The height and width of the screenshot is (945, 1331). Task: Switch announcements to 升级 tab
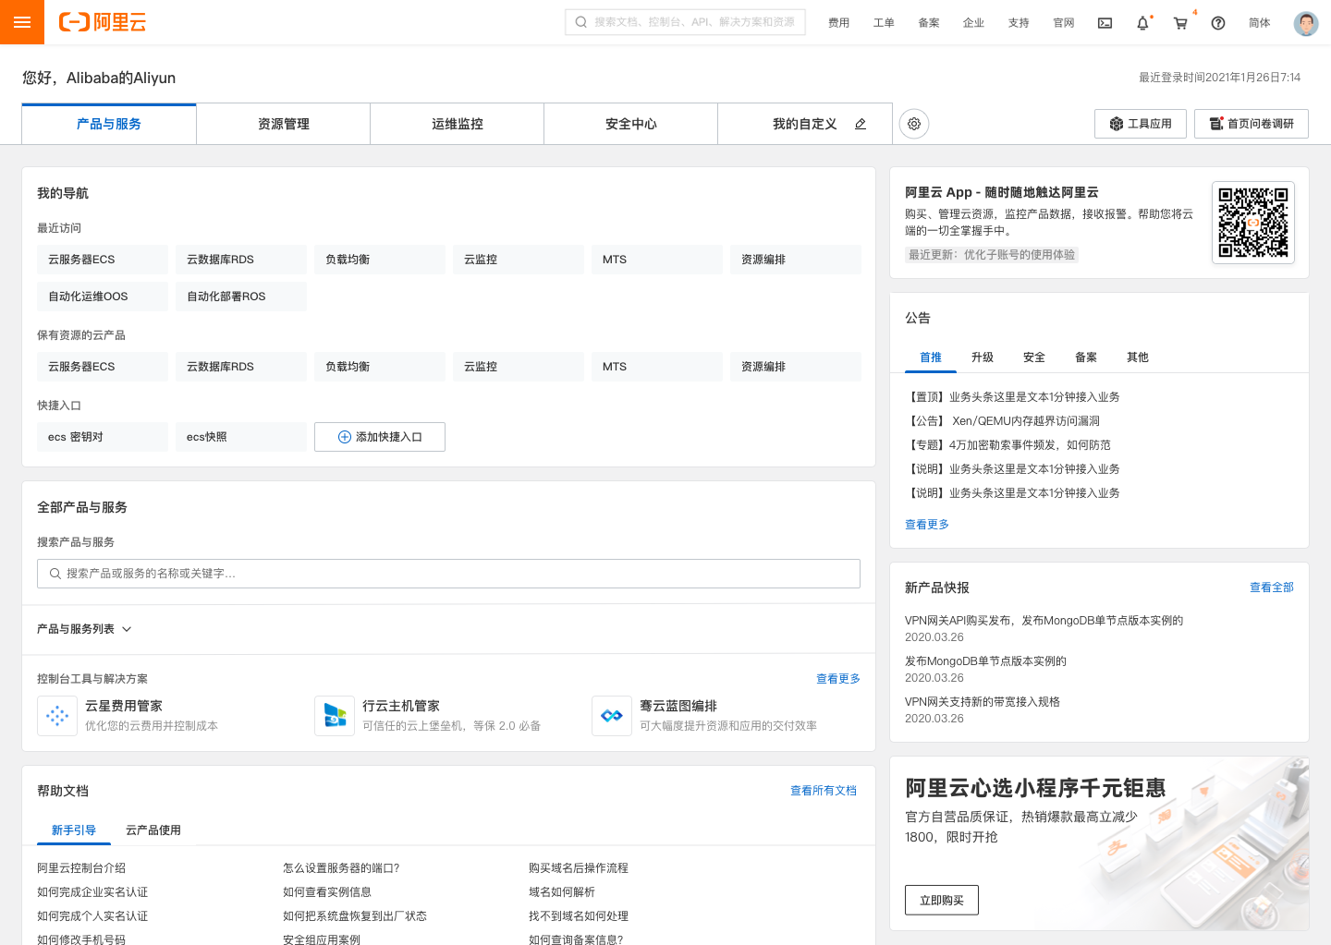click(x=983, y=357)
